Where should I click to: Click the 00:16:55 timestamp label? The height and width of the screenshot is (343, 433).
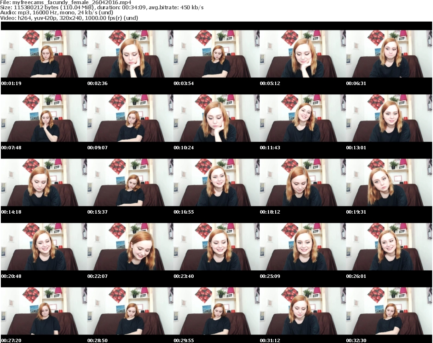184,212
